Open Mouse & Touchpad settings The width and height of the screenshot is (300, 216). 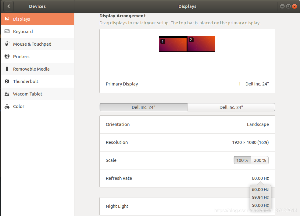[37, 44]
